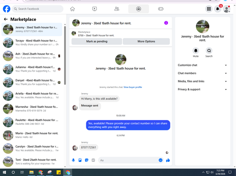Expand Media, files and links section
The image size is (236, 176).
202,81
